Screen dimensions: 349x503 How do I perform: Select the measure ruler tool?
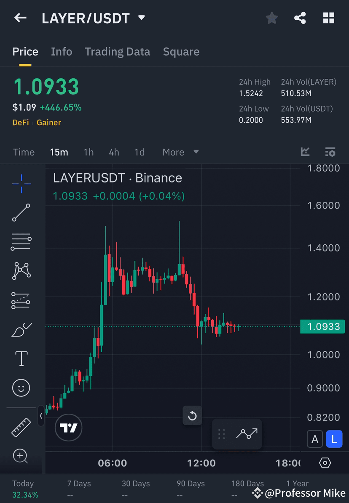tap(21, 427)
